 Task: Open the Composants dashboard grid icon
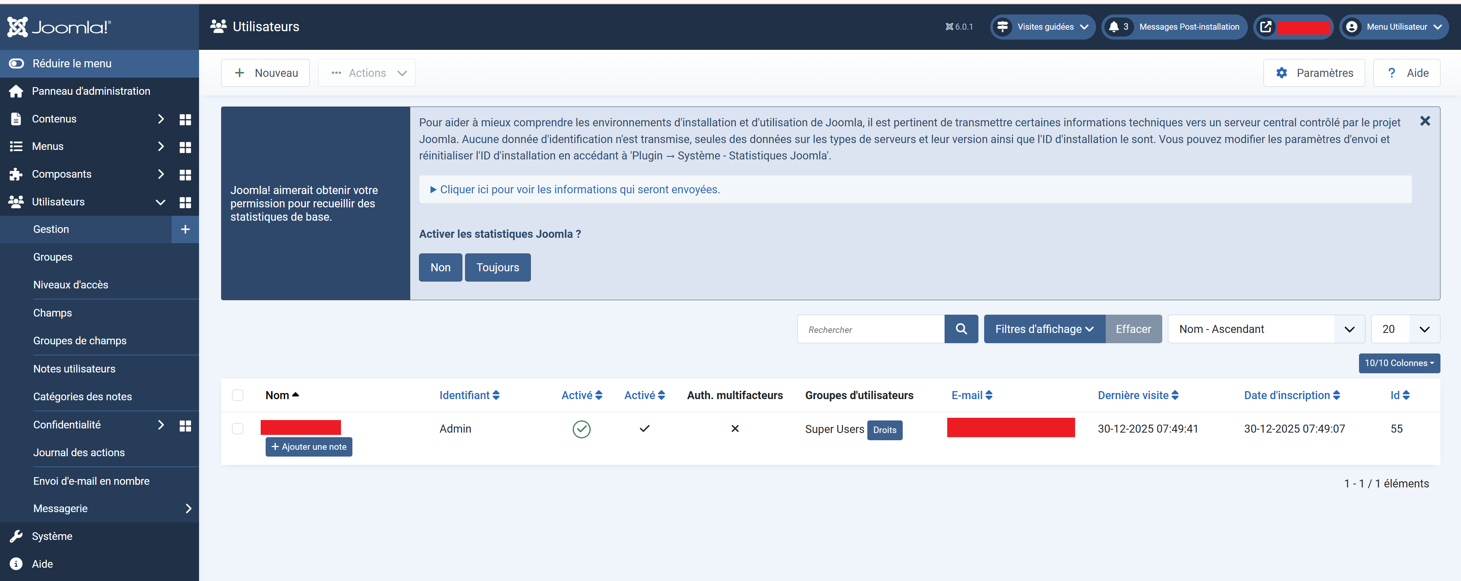(185, 175)
